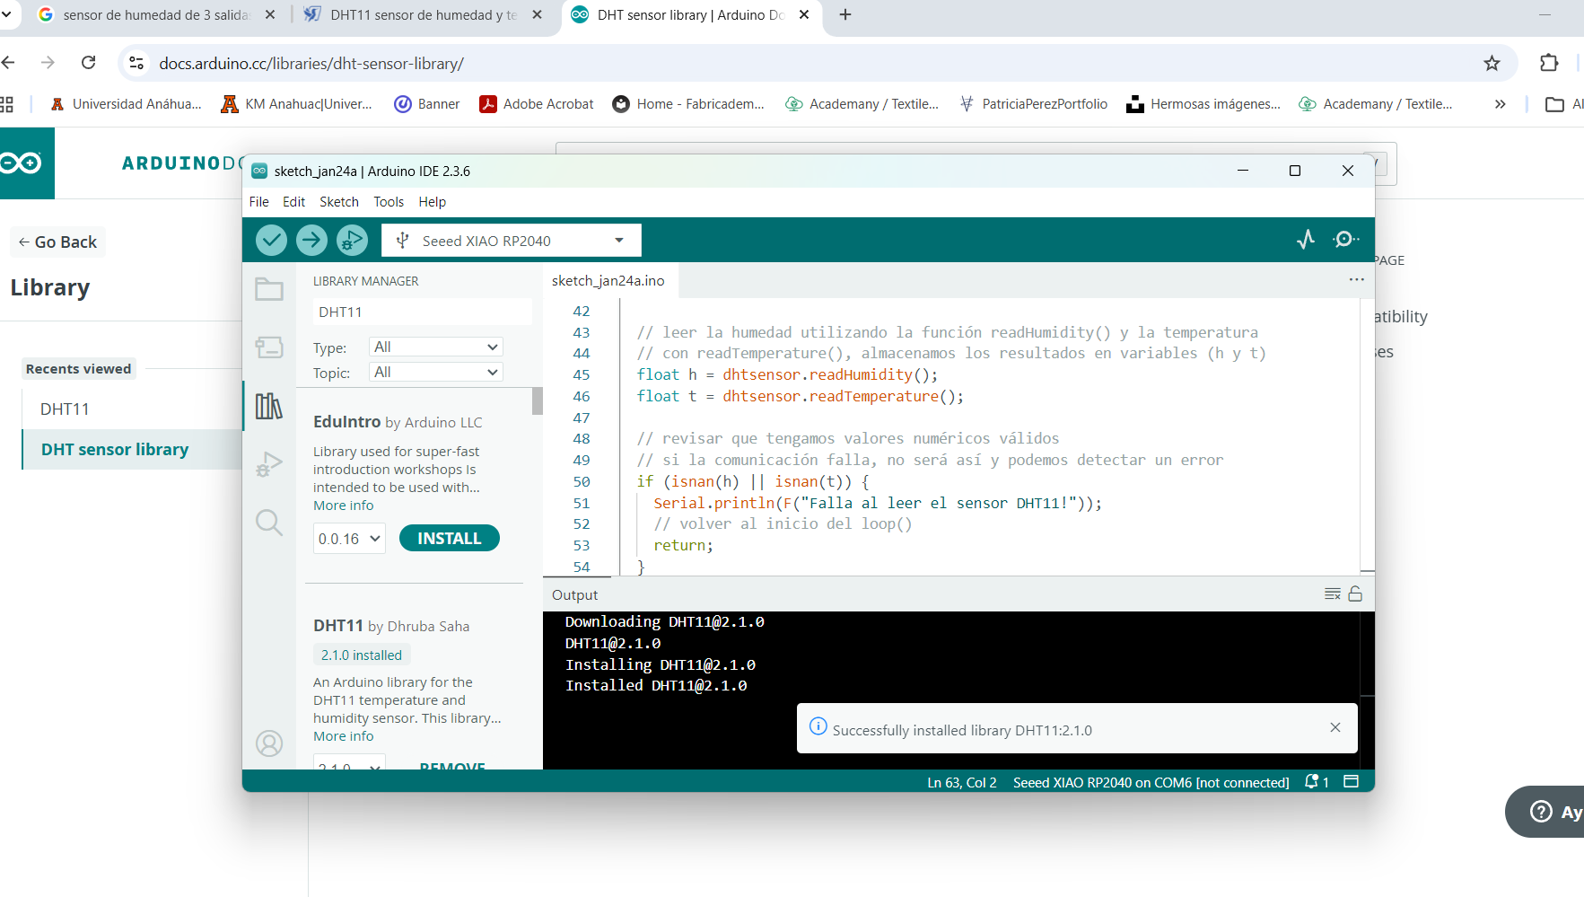This screenshot has height=897, width=1584.
Task: Open the Search sidebar icon
Action: (x=269, y=522)
